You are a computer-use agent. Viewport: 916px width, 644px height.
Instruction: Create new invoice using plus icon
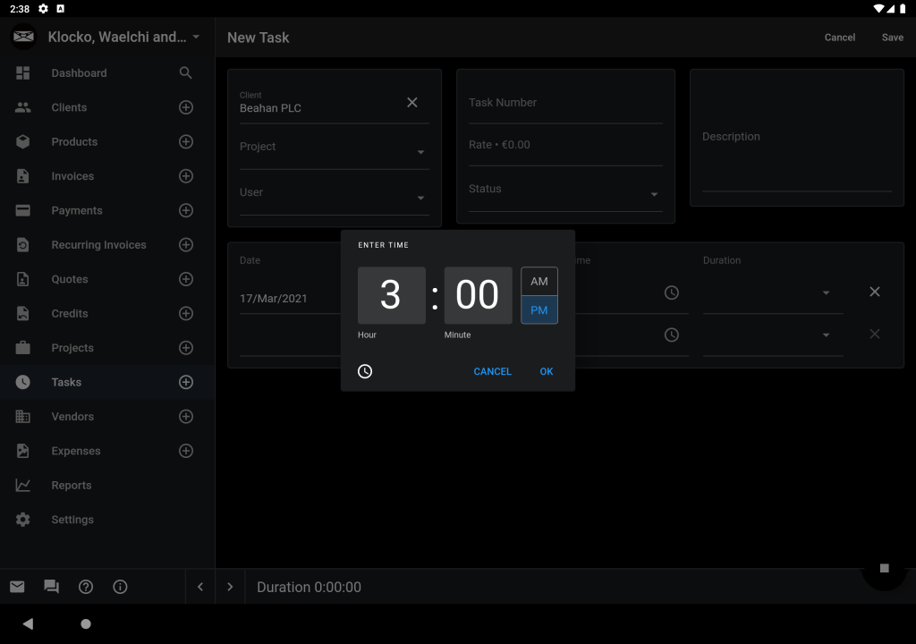[186, 176]
